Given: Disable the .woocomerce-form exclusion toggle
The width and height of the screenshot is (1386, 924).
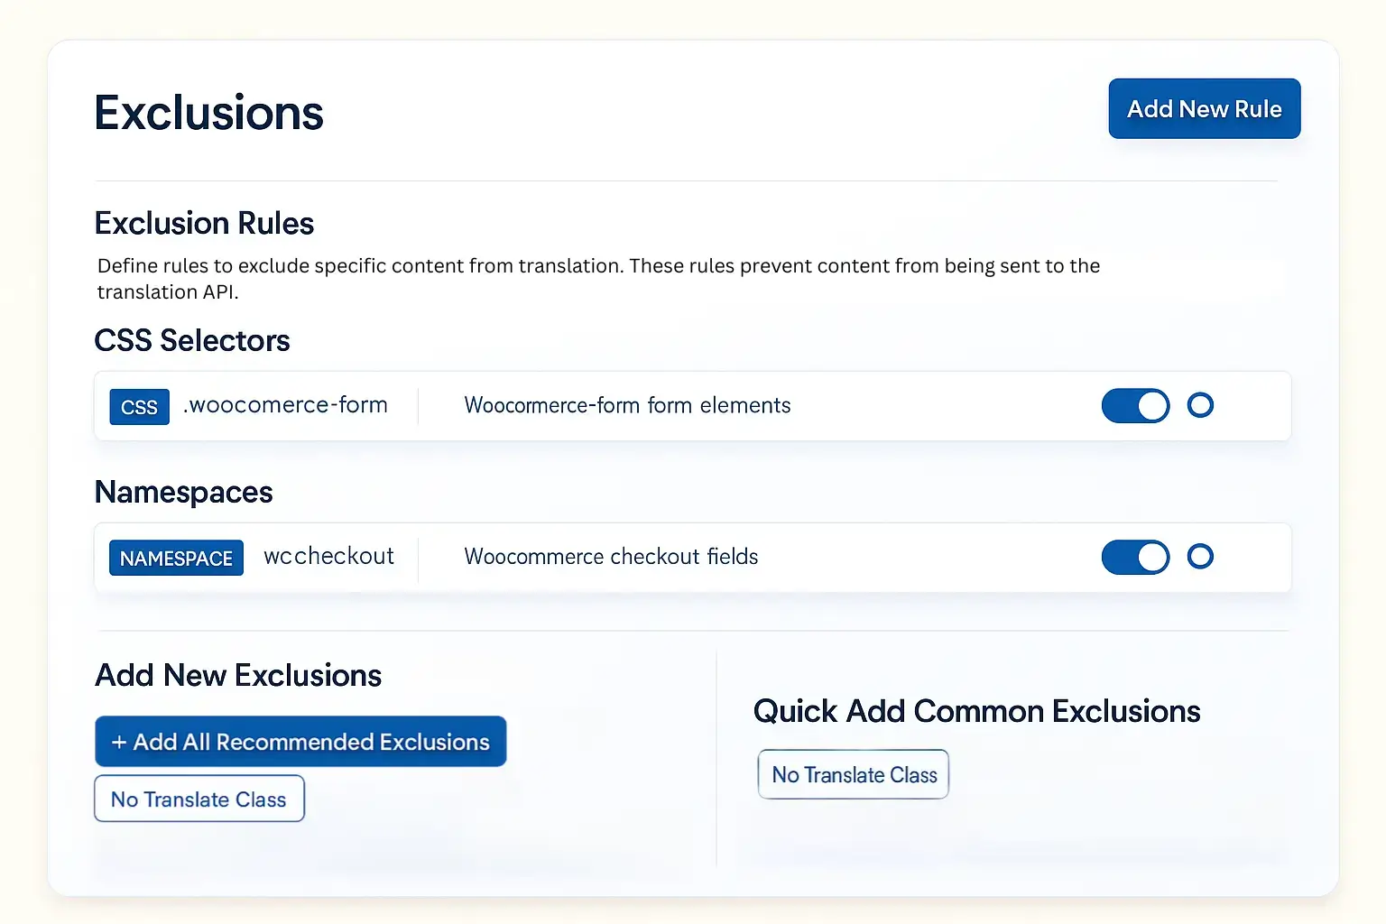Looking at the screenshot, I should click(1135, 406).
